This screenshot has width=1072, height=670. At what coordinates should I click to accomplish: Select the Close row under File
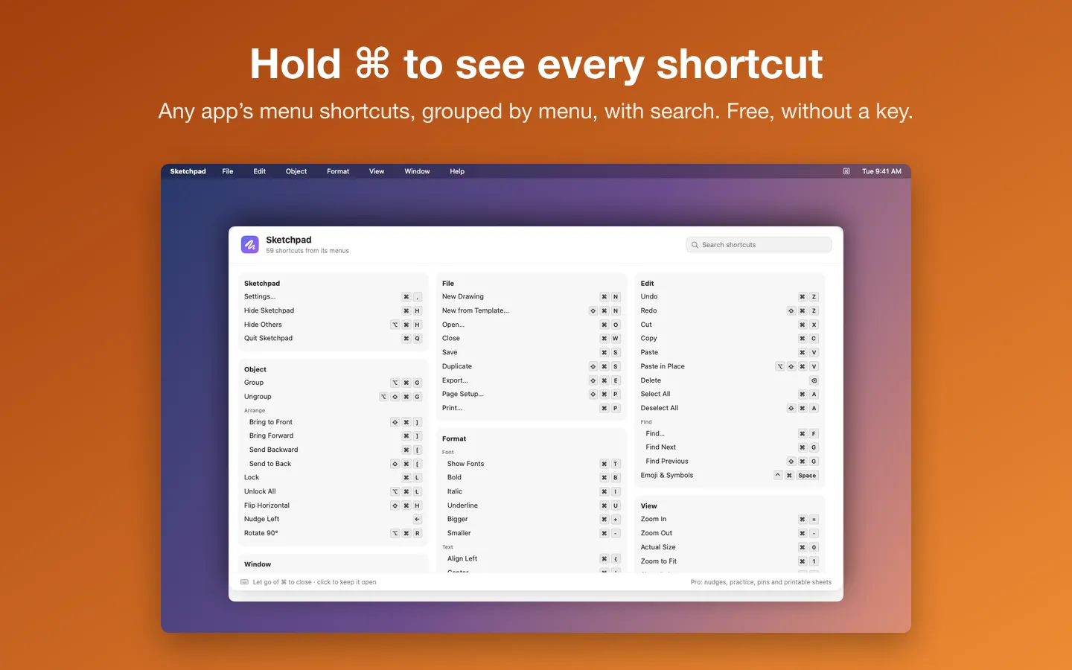[531, 339]
